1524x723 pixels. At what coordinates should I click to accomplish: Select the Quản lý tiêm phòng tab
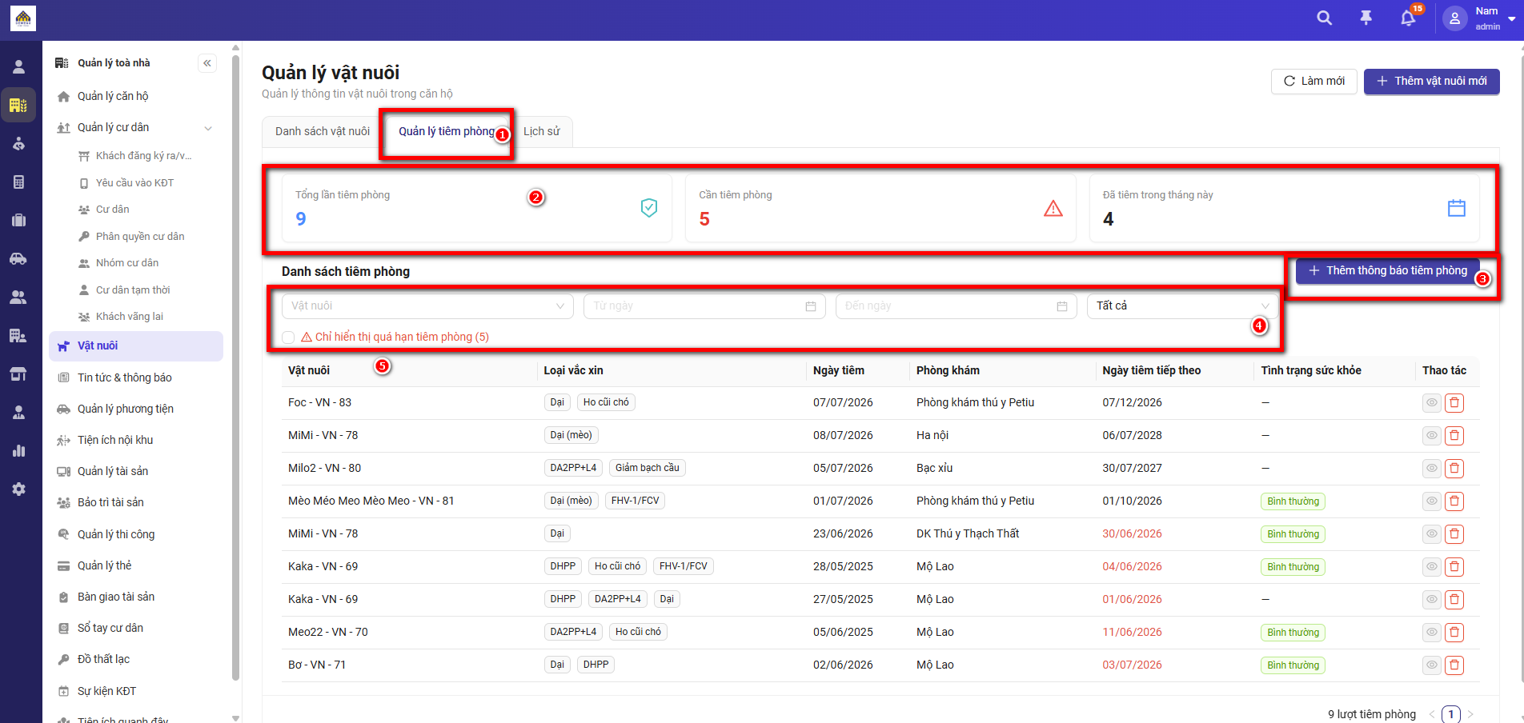coord(447,131)
